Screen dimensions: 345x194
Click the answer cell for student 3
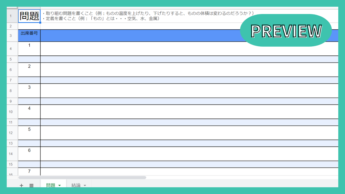tap(189, 91)
